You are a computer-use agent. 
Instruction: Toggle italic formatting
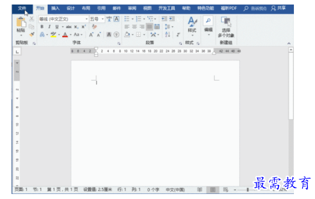click(49, 27)
